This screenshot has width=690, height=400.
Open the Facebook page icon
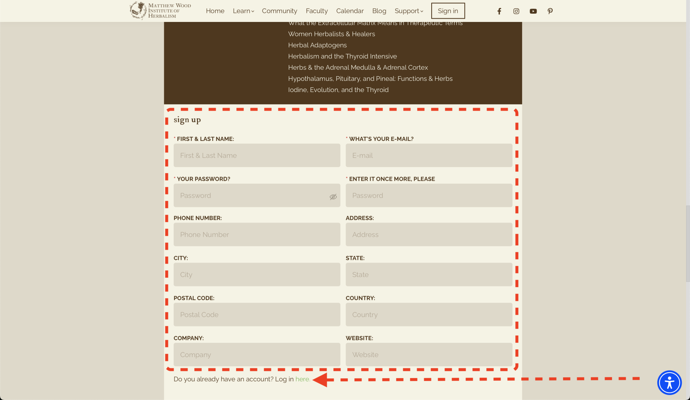(499, 11)
